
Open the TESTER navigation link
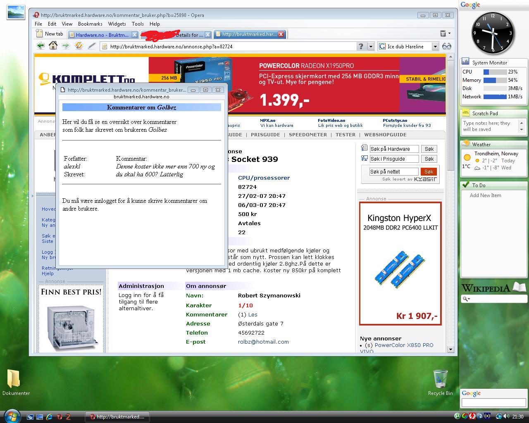pyautogui.click(x=346, y=135)
